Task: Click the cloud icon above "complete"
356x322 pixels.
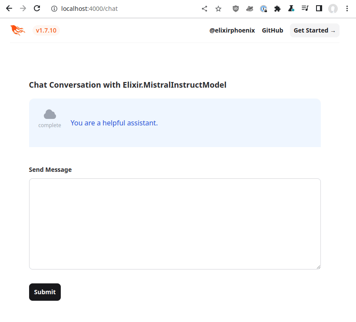Action: point(50,115)
